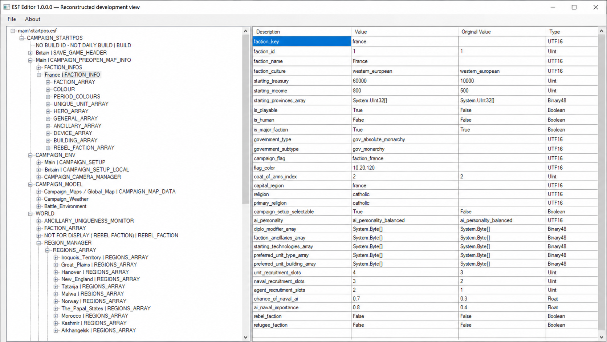Viewport: 607px width, 342px height.
Task: Expand the Campaign_Weather node
Action: pos(39,199)
